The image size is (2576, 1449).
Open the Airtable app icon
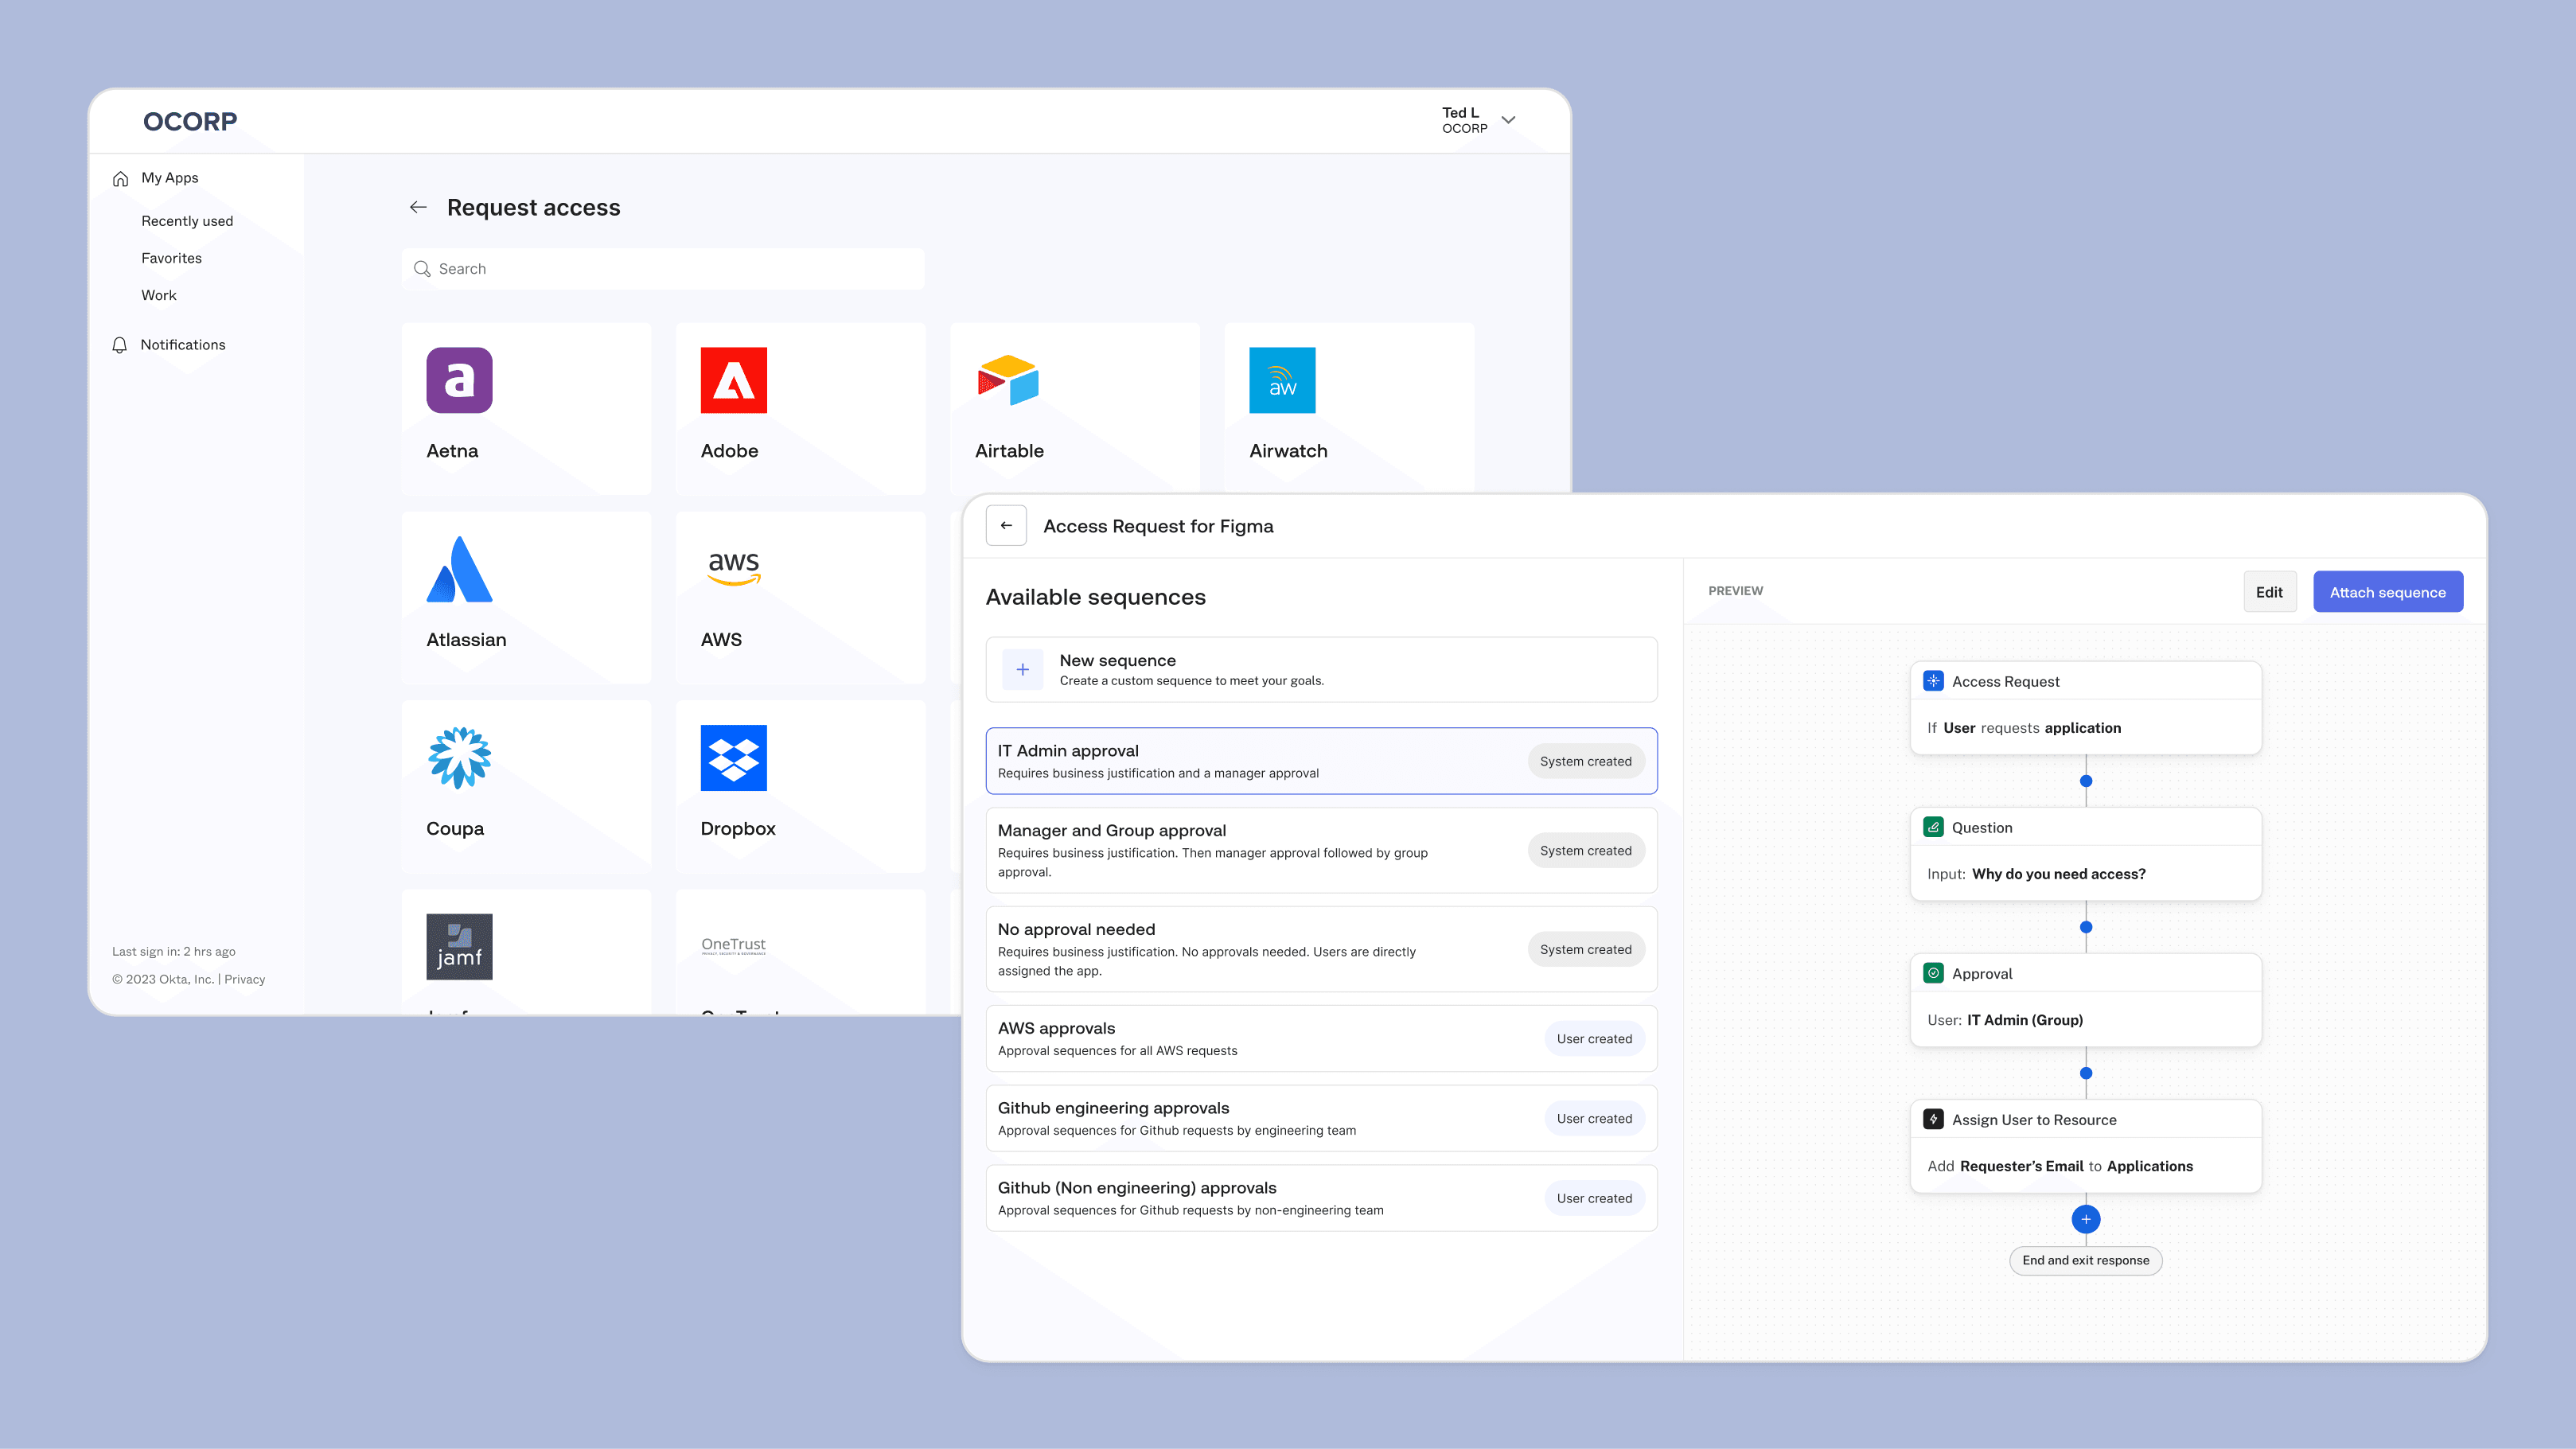pos(1008,380)
